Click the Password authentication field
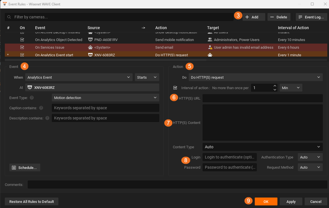Viewport: 329px width, 208px height. (230, 167)
